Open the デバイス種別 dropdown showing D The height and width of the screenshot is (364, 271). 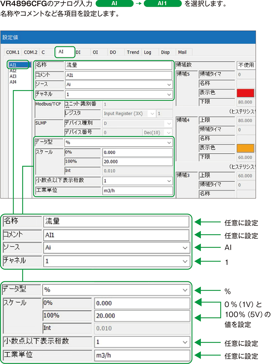click(x=138, y=123)
